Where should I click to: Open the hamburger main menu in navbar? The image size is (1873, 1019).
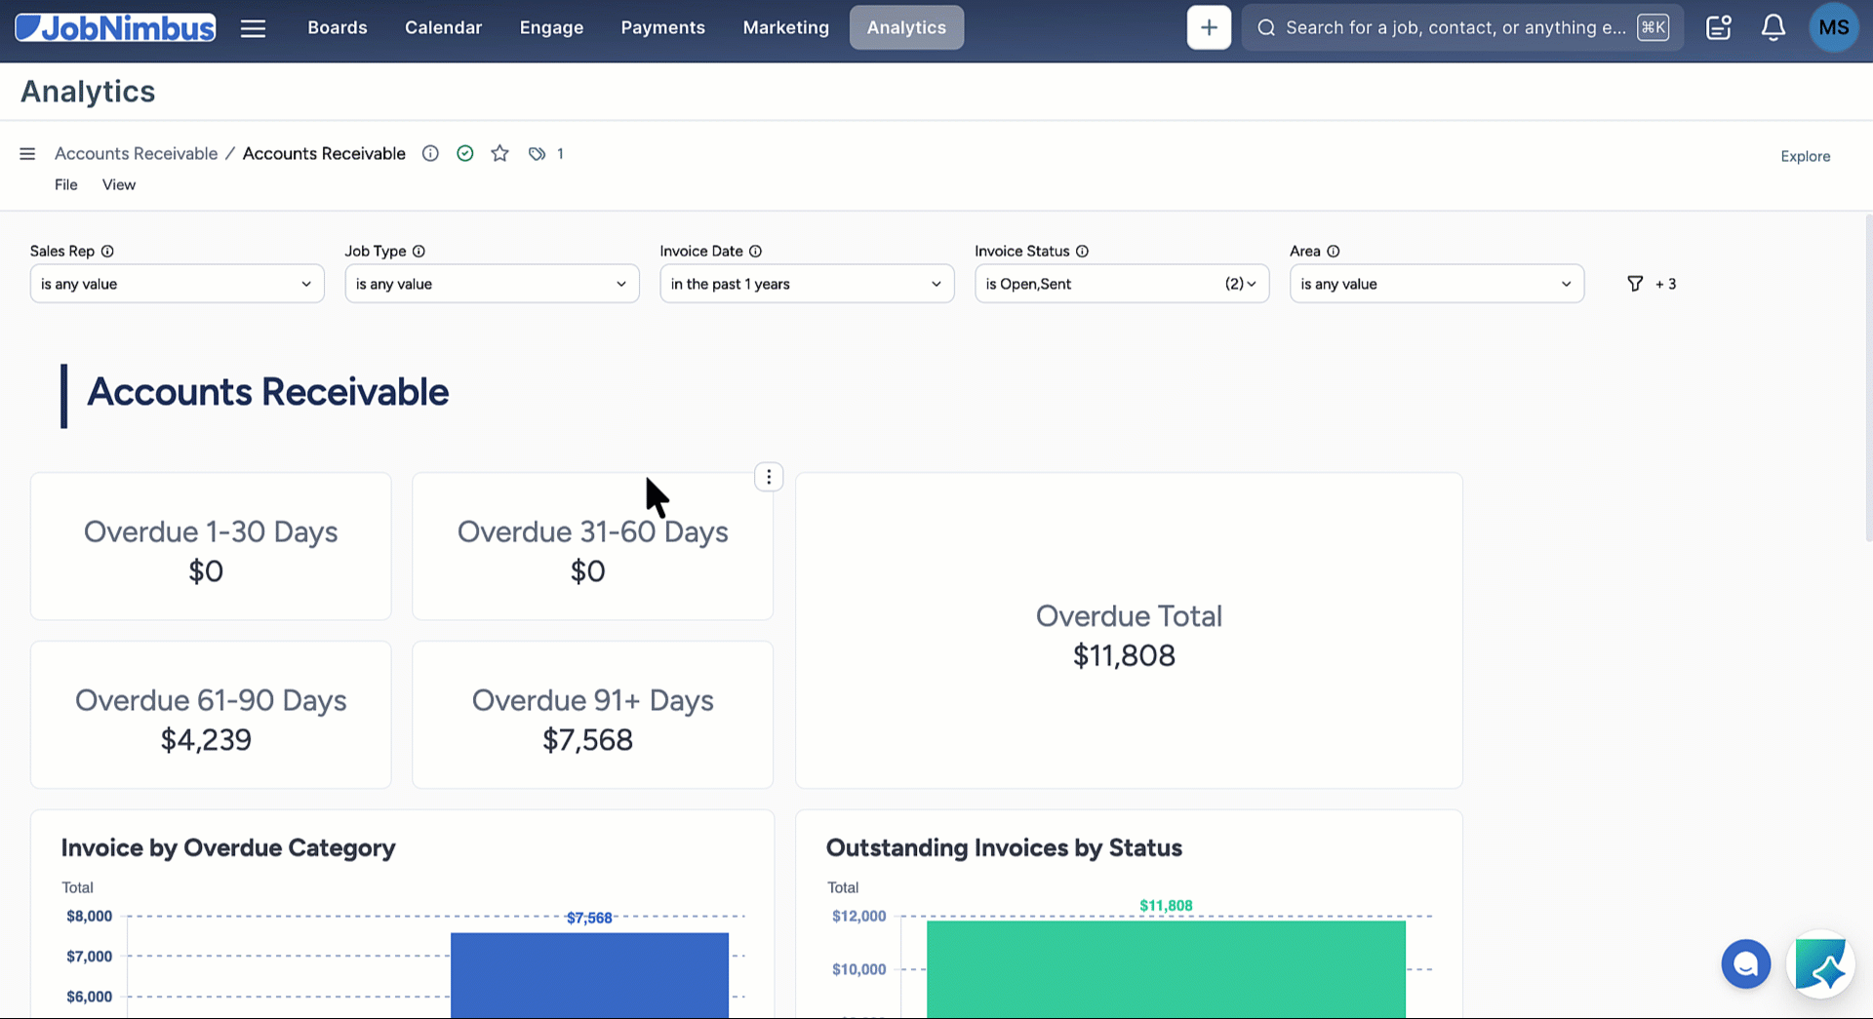(x=253, y=28)
